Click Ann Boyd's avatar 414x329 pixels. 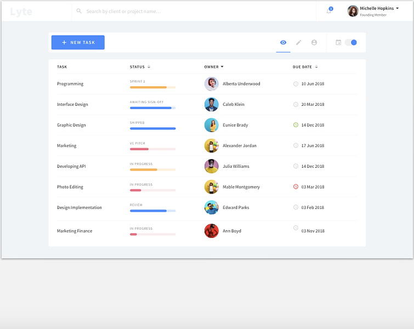click(212, 231)
